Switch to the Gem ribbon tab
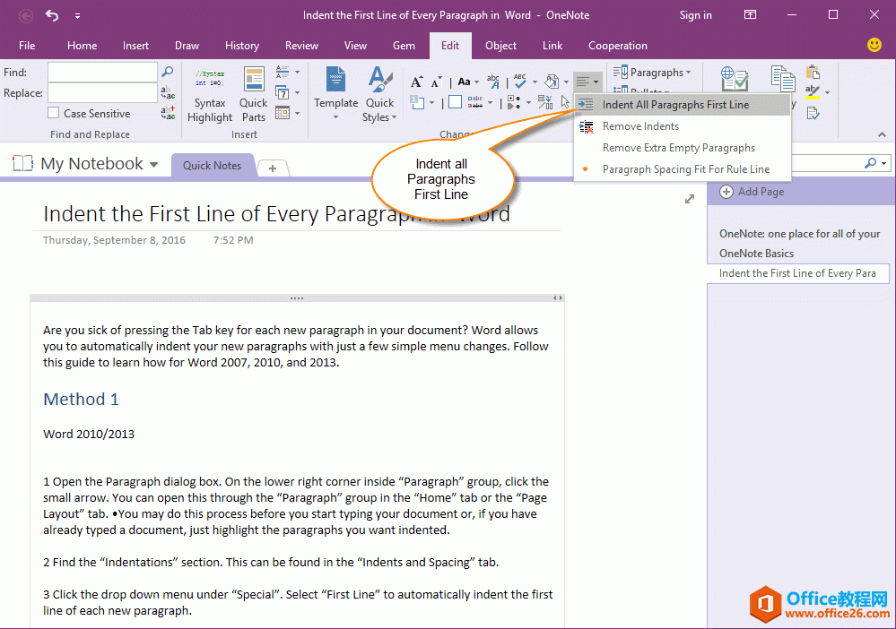Viewport: 896px width, 629px height. (x=404, y=45)
